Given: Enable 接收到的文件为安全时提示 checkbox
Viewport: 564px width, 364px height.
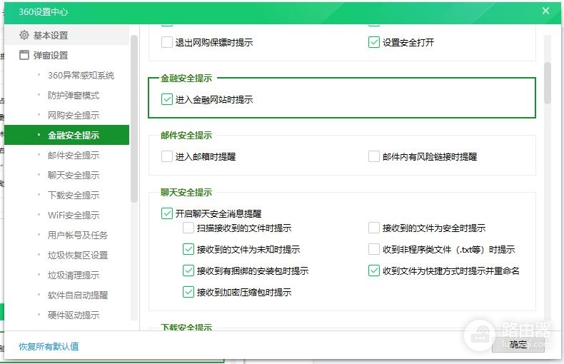Looking at the screenshot, I should (374, 228).
